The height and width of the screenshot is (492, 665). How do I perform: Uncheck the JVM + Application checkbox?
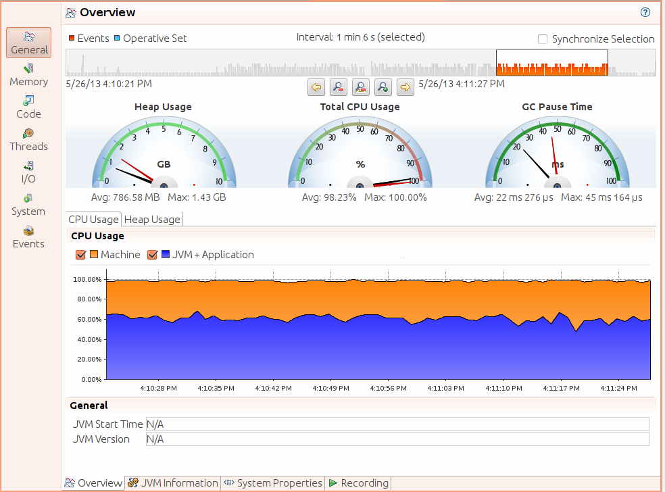coord(152,255)
